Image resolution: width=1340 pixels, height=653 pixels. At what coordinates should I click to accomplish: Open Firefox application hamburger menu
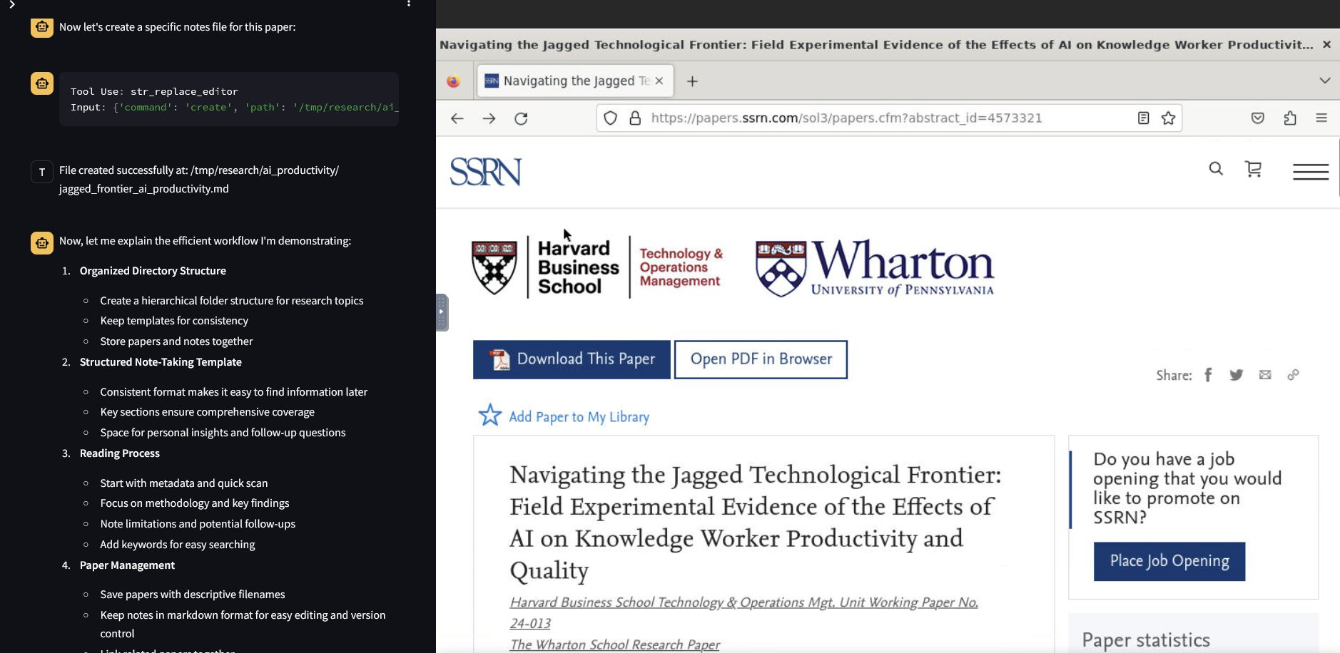pos(1321,118)
